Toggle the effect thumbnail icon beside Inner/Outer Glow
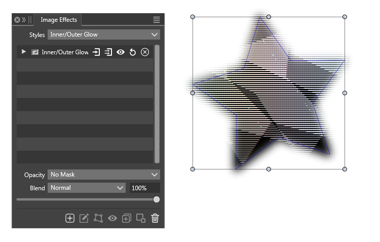Image resolution: width=380 pixels, height=242 pixels. [x=35, y=52]
